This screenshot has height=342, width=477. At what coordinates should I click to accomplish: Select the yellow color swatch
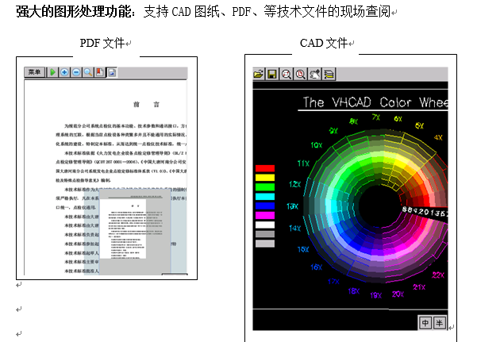click(264, 178)
